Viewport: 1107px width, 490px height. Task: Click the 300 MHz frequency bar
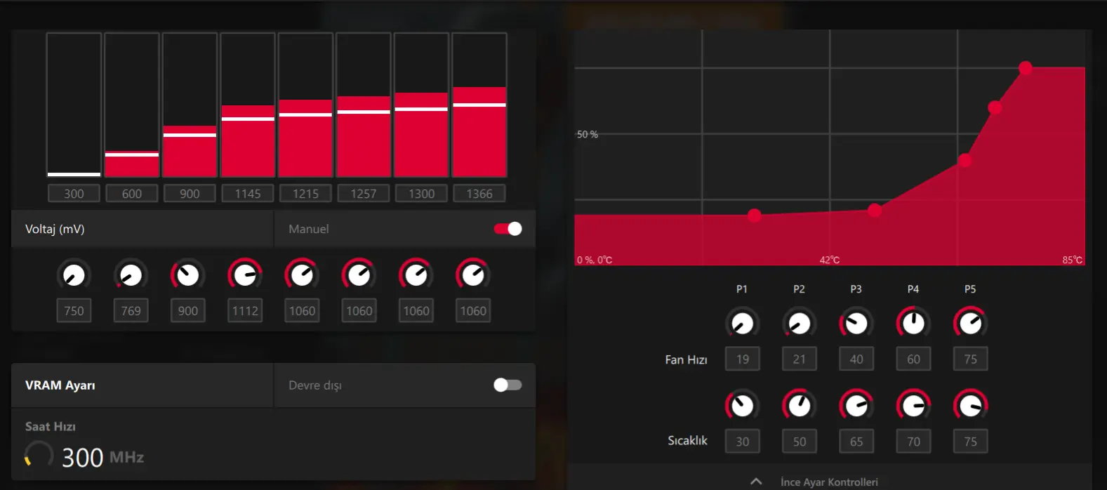74,105
